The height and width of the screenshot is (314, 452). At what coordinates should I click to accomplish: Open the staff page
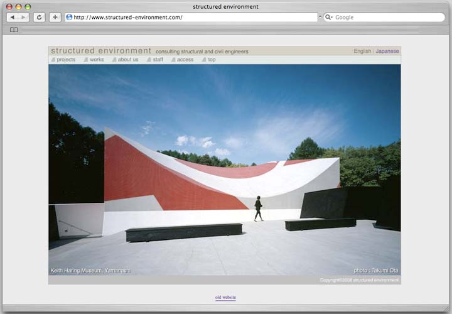tap(158, 60)
